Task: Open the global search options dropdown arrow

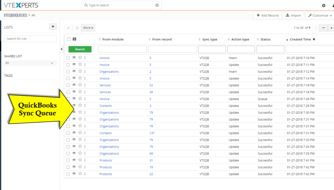Action: coord(157,5)
